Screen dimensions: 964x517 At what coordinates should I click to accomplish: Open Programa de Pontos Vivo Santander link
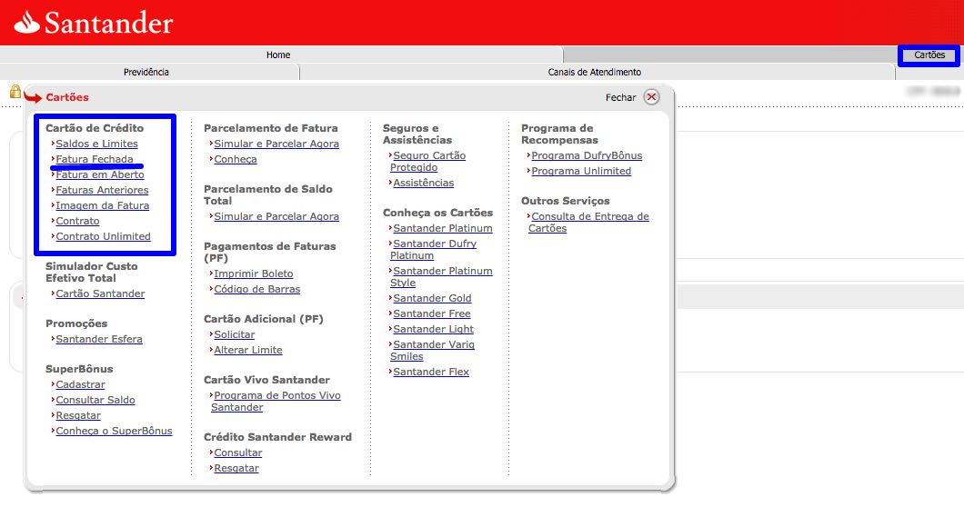276,401
